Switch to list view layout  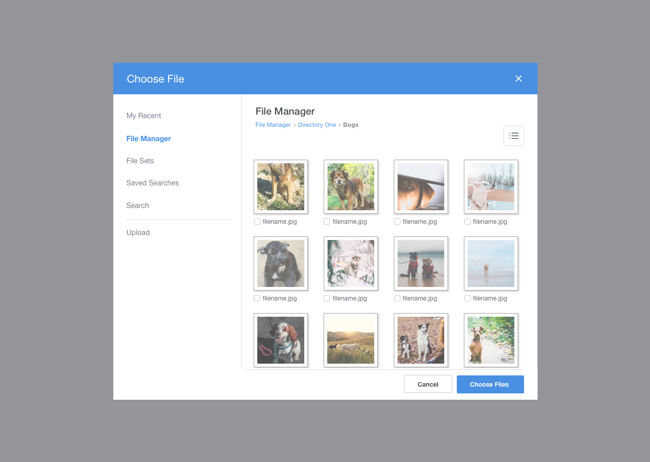coord(513,135)
